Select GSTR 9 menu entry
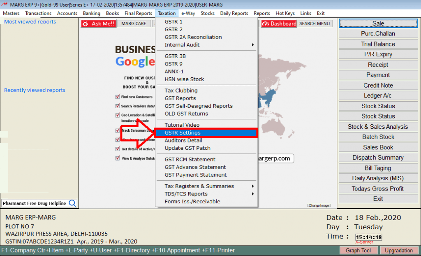 [206, 64]
